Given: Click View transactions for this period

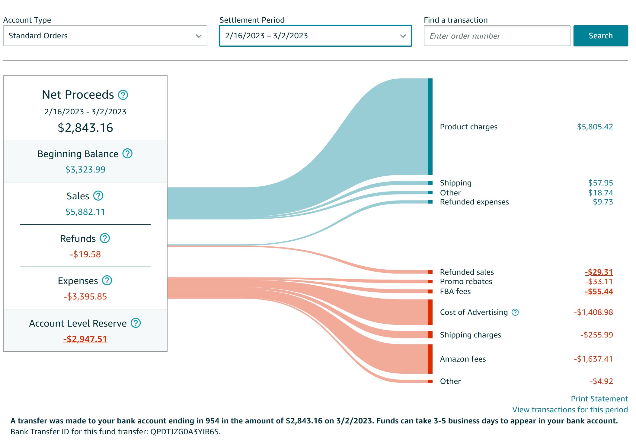Looking at the screenshot, I should pos(570,410).
